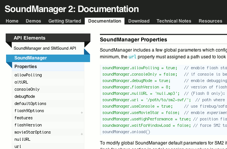Jump to altURL property
This screenshot has width=227, height=149.
(x=48, y=82)
